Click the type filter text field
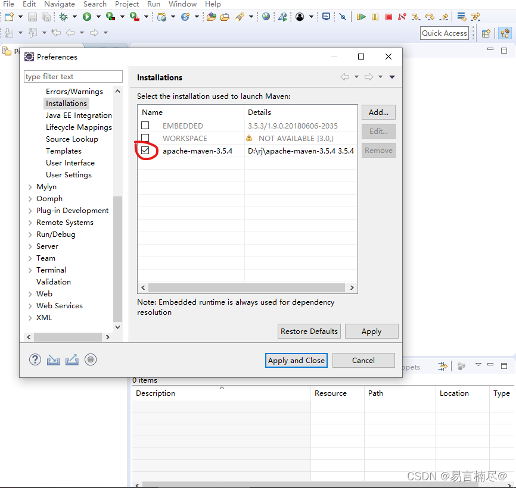 [x=73, y=77]
